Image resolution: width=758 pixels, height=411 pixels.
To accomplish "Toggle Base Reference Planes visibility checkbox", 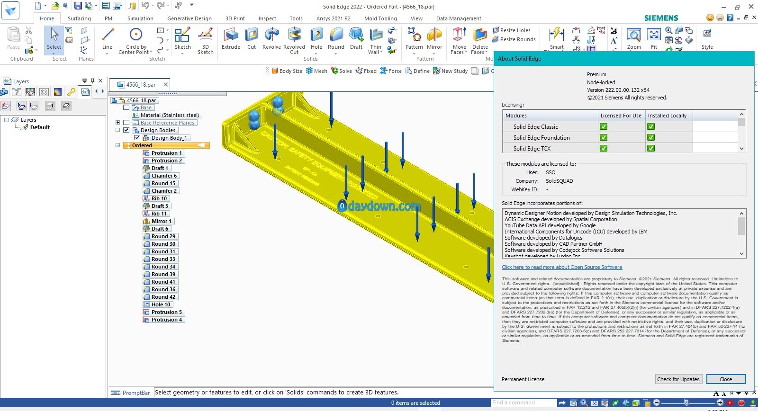I will click(x=126, y=123).
